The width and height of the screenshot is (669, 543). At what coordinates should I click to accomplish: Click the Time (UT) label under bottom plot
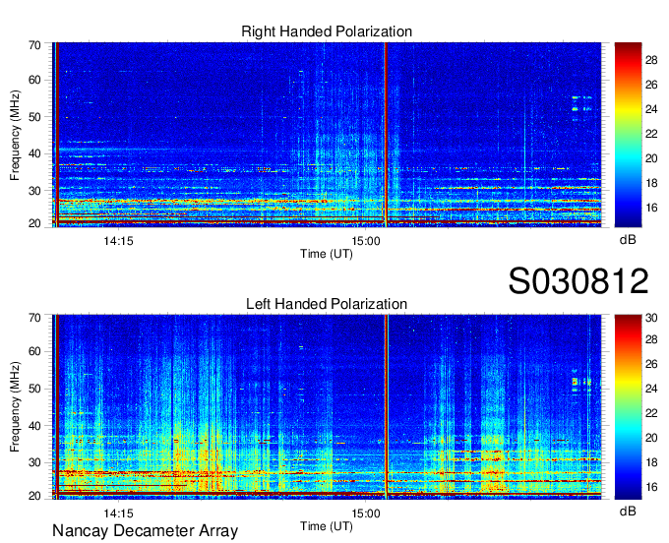tap(327, 526)
